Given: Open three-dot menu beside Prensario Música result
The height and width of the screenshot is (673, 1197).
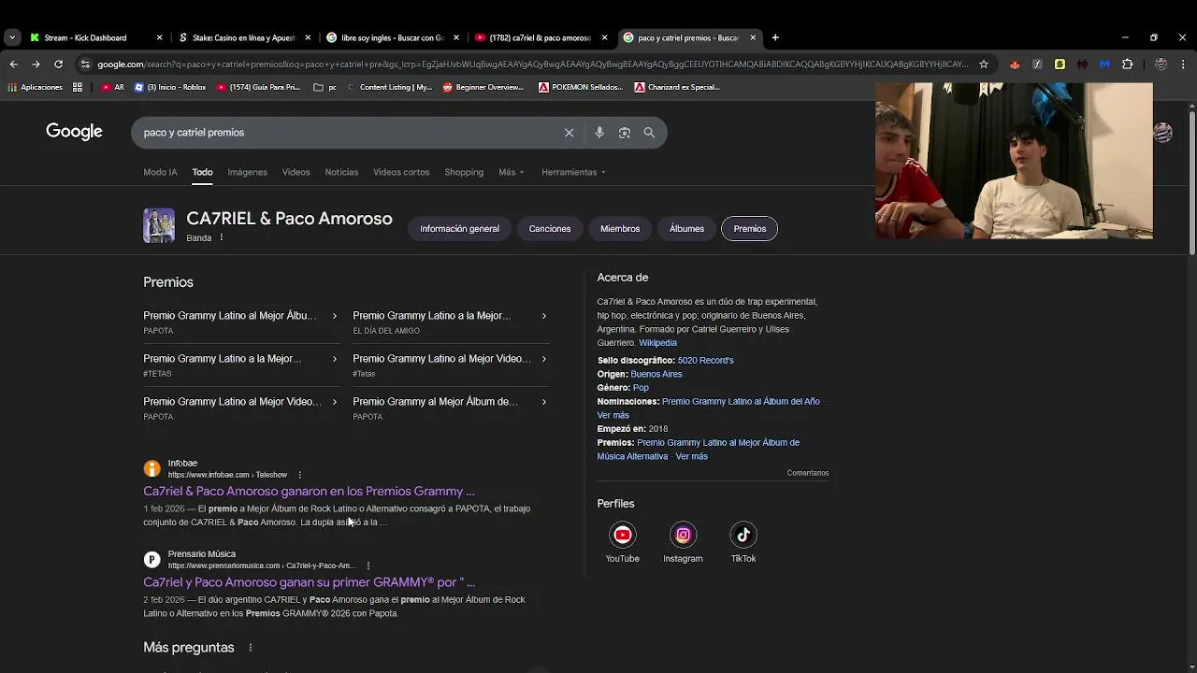Looking at the screenshot, I should (x=368, y=566).
